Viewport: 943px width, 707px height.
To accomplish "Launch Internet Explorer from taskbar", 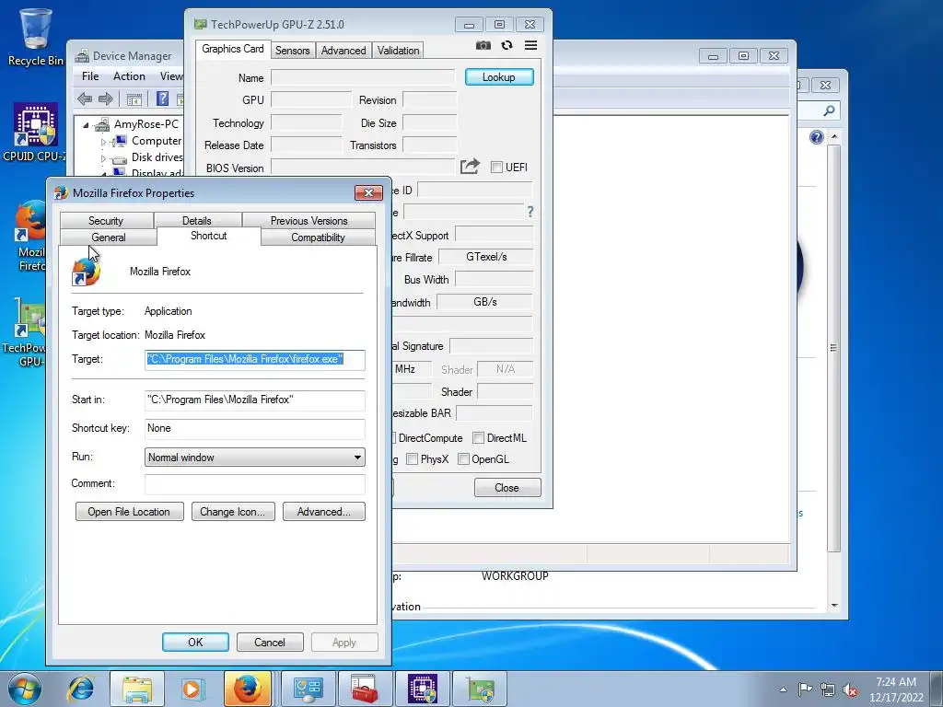I will 81,689.
